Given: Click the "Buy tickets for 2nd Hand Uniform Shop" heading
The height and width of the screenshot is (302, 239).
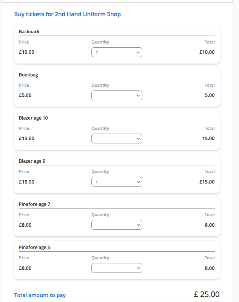Looking at the screenshot, I should click(68, 14).
